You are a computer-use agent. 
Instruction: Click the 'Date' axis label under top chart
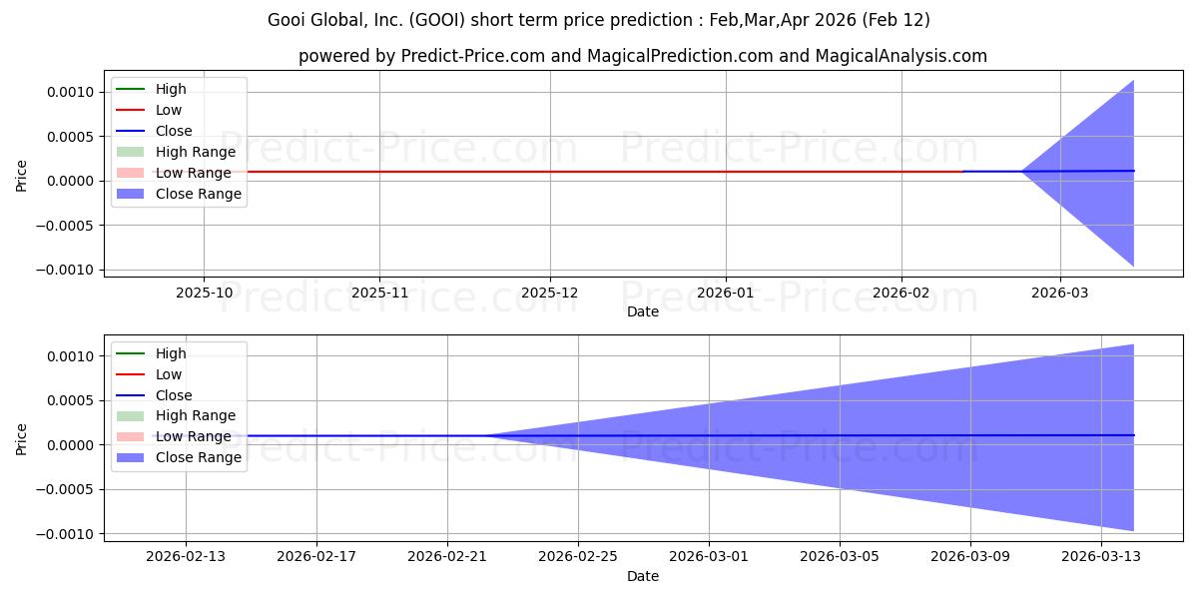click(642, 311)
